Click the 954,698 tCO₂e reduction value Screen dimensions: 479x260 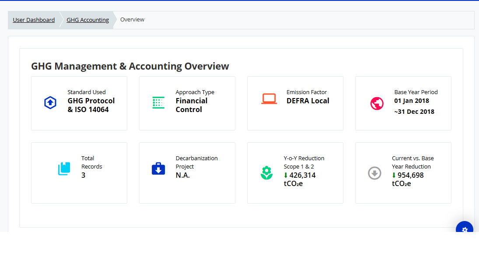(408, 179)
